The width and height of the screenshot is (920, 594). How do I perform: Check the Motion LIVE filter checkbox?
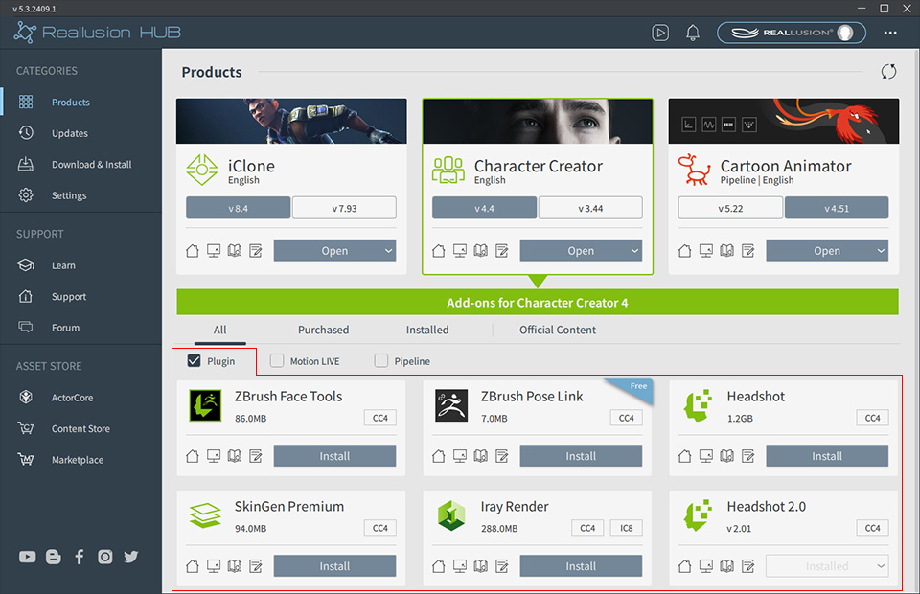pyautogui.click(x=277, y=360)
